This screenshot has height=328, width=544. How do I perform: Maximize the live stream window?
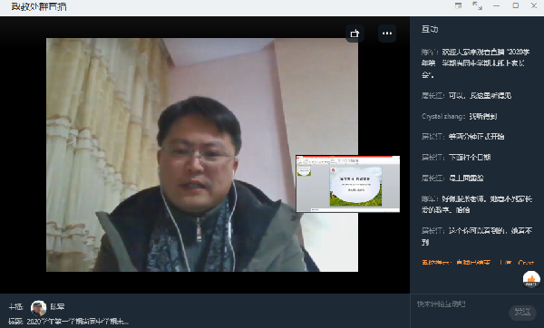516,5
